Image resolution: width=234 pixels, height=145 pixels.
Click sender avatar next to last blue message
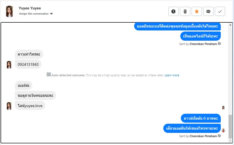pyautogui.click(x=223, y=130)
